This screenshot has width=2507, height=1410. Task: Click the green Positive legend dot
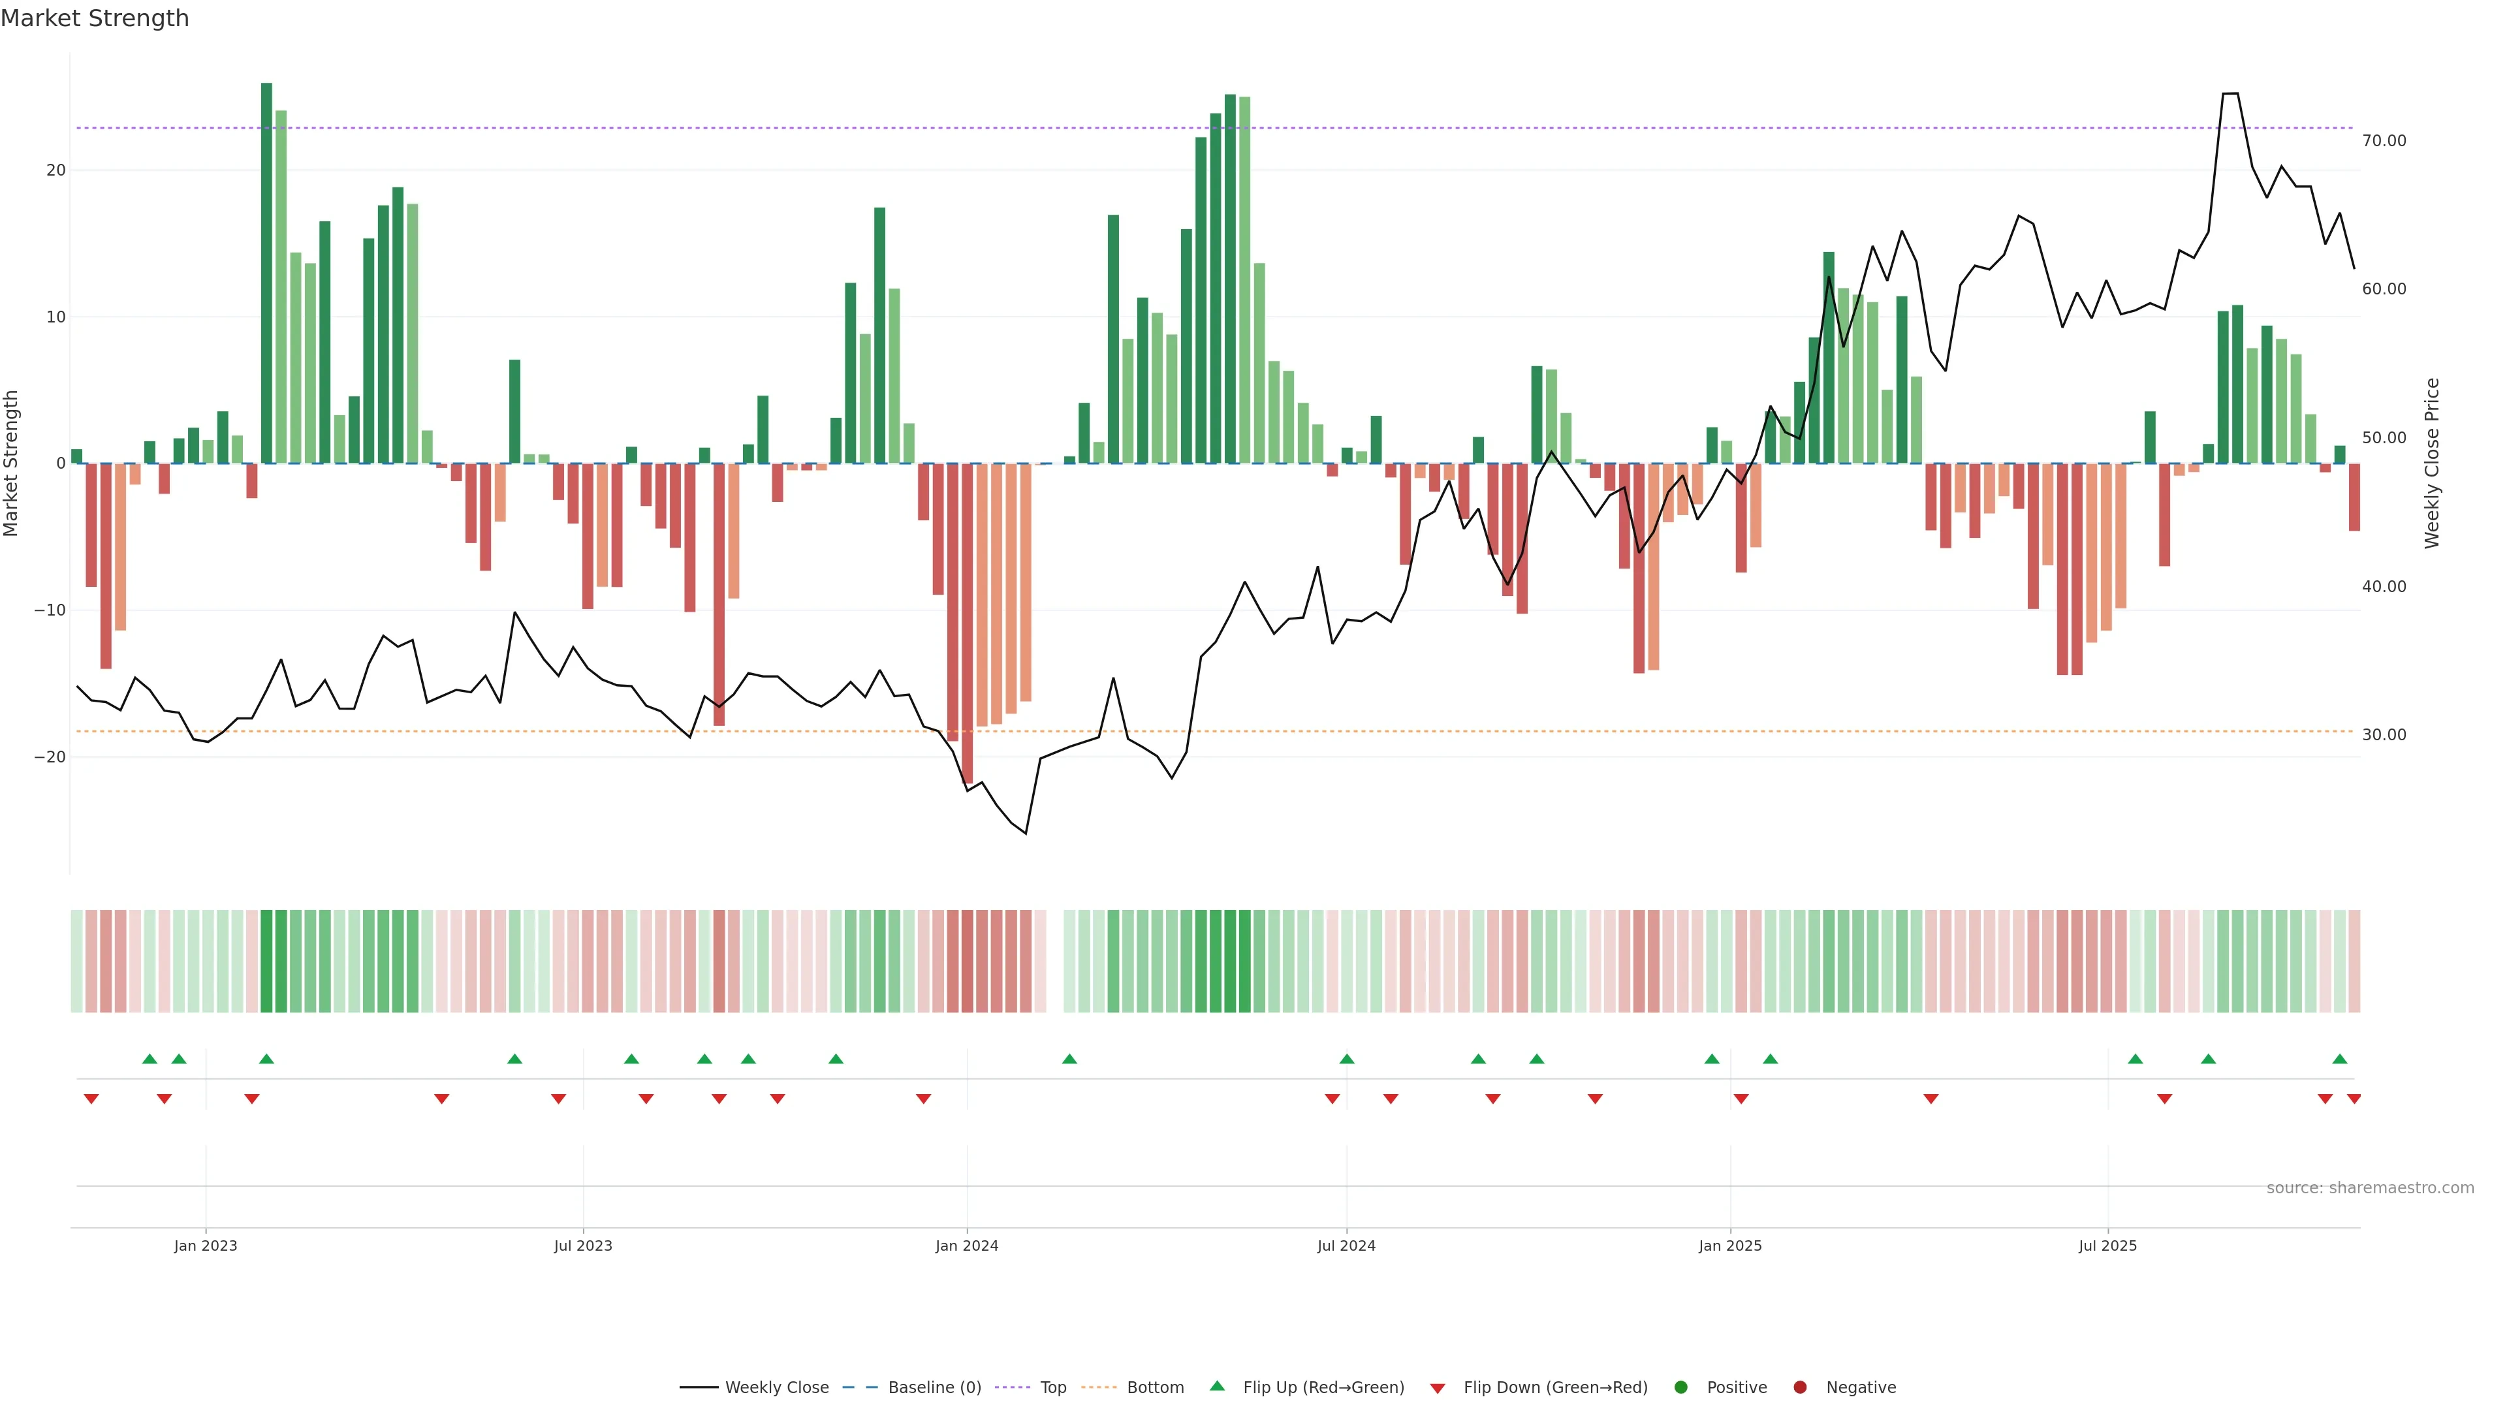[x=1680, y=1388]
